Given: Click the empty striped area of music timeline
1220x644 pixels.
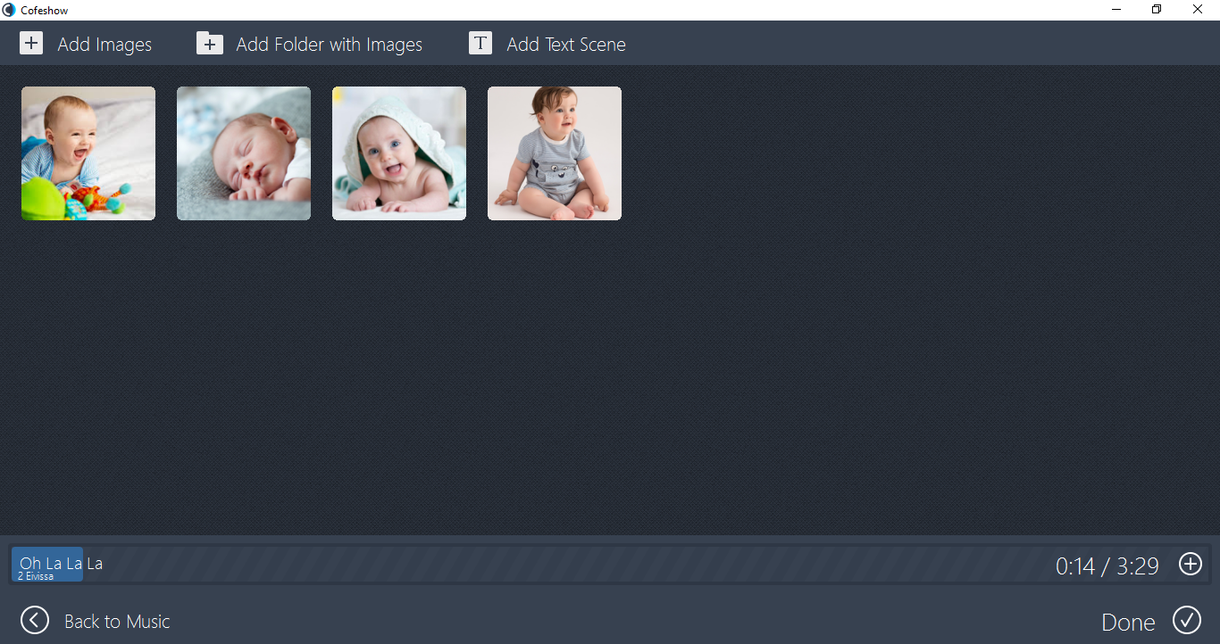Looking at the screenshot, I should point(572,565).
